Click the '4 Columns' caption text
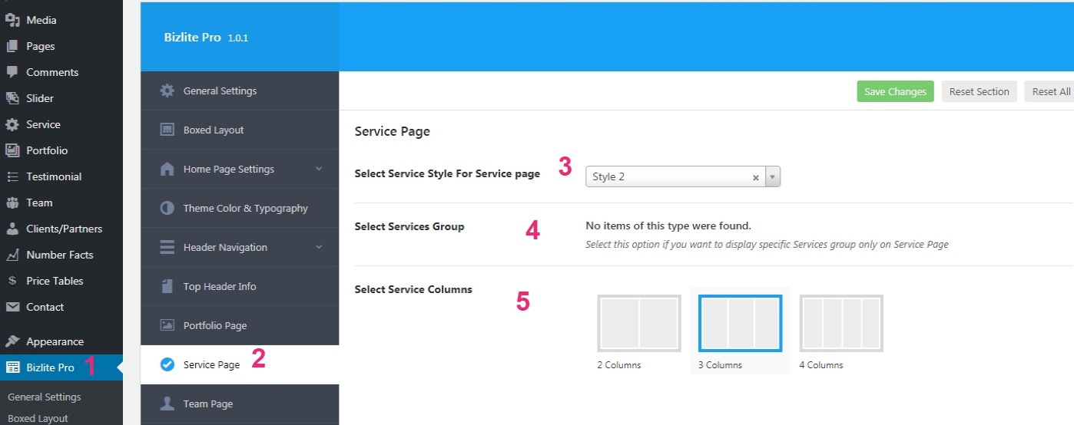The width and height of the screenshot is (1074, 425). (x=821, y=365)
